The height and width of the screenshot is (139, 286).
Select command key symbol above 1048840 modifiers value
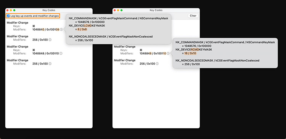click(34, 26)
